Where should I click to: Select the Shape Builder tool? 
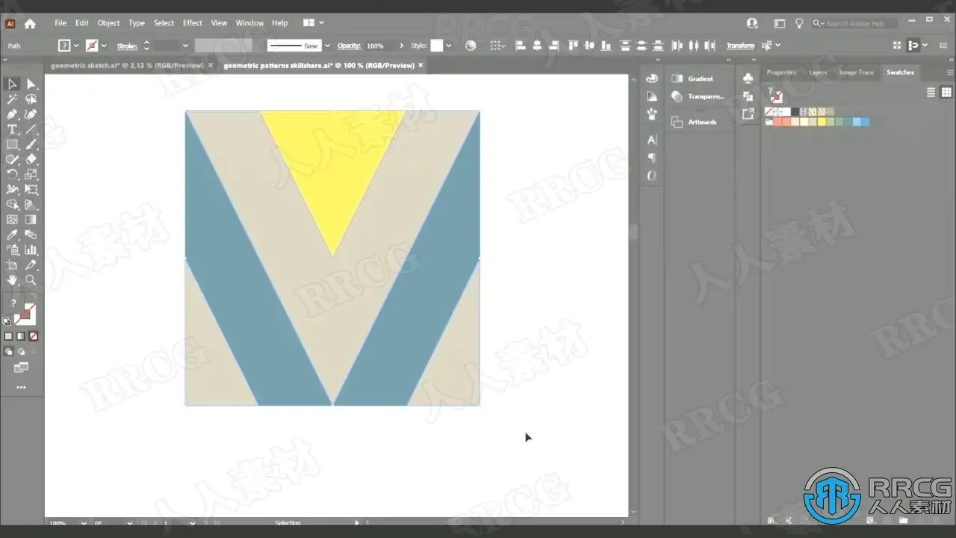(12, 205)
